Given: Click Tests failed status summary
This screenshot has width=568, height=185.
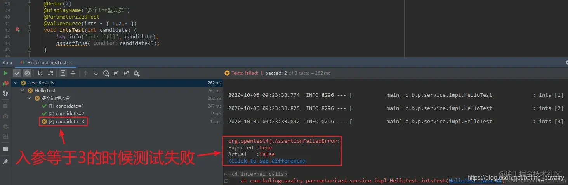Looking at the screenshot, I should (x=278, y=73).
